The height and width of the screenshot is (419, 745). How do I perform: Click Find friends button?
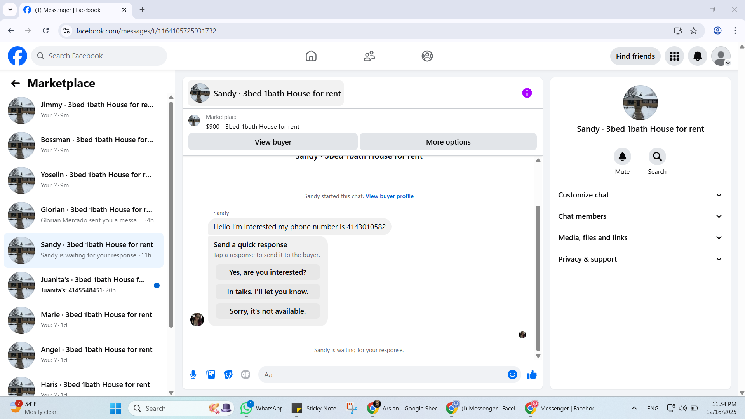[635, 56]
